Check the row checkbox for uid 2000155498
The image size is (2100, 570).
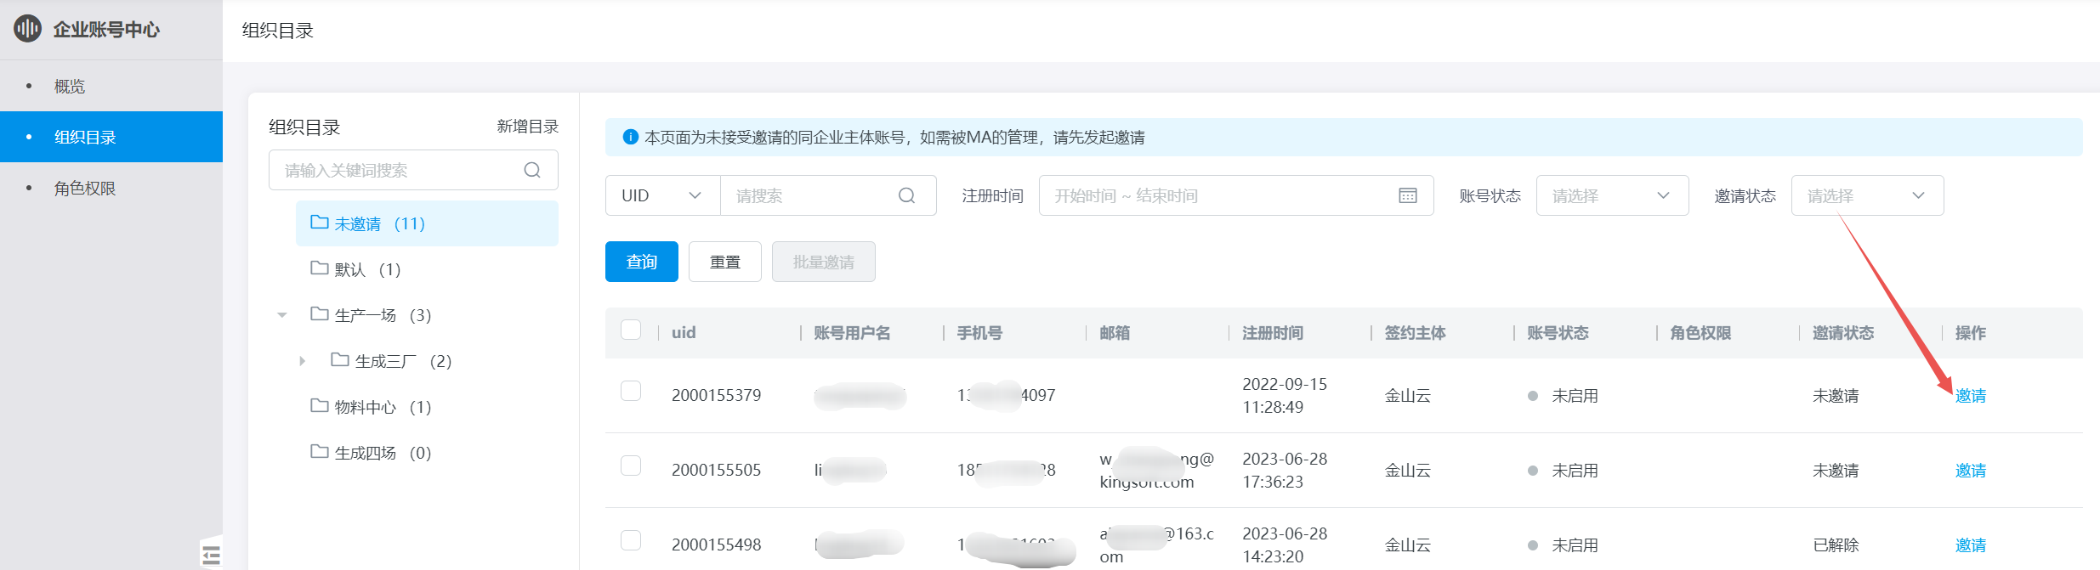631,540
